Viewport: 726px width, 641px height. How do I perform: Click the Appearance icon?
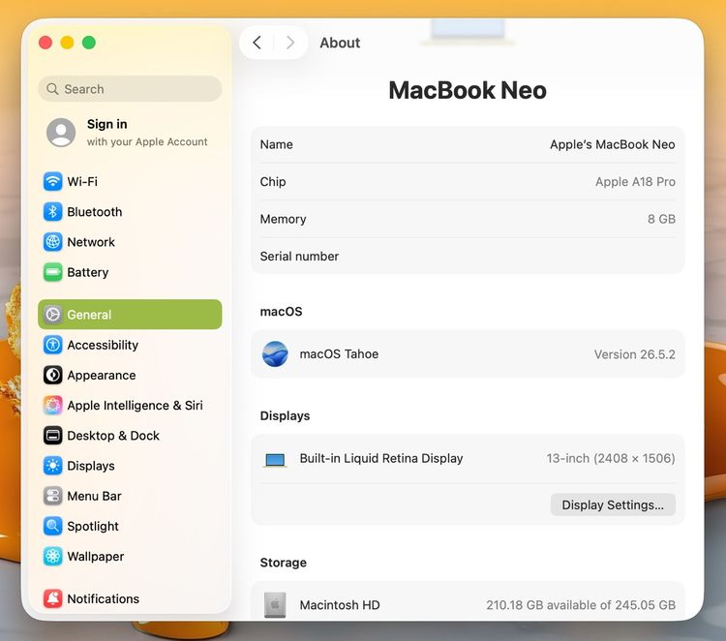click(x=53, y=375)
